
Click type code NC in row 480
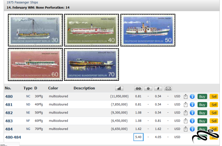(28, 96)
